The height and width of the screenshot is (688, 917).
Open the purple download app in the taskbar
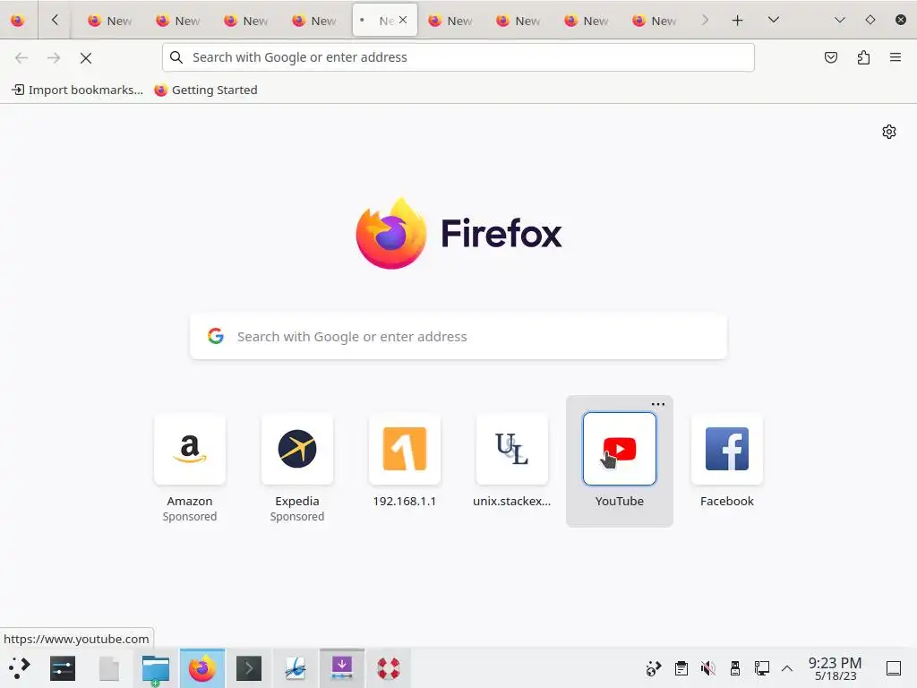[342, 668]
